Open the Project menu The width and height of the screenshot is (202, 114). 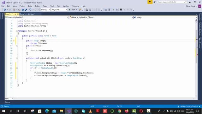point(22,6)
